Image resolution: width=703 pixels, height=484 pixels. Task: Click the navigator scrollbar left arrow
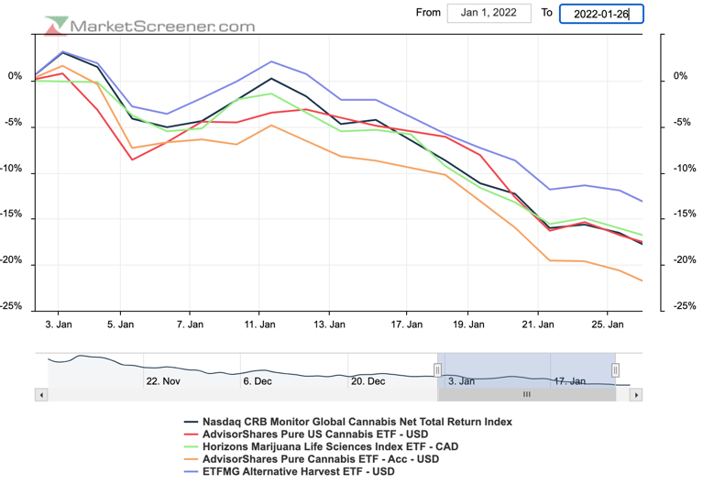pos(41,394)
